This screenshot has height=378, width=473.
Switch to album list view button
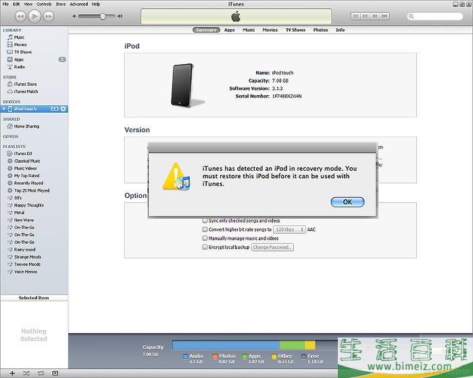[366, 16]
